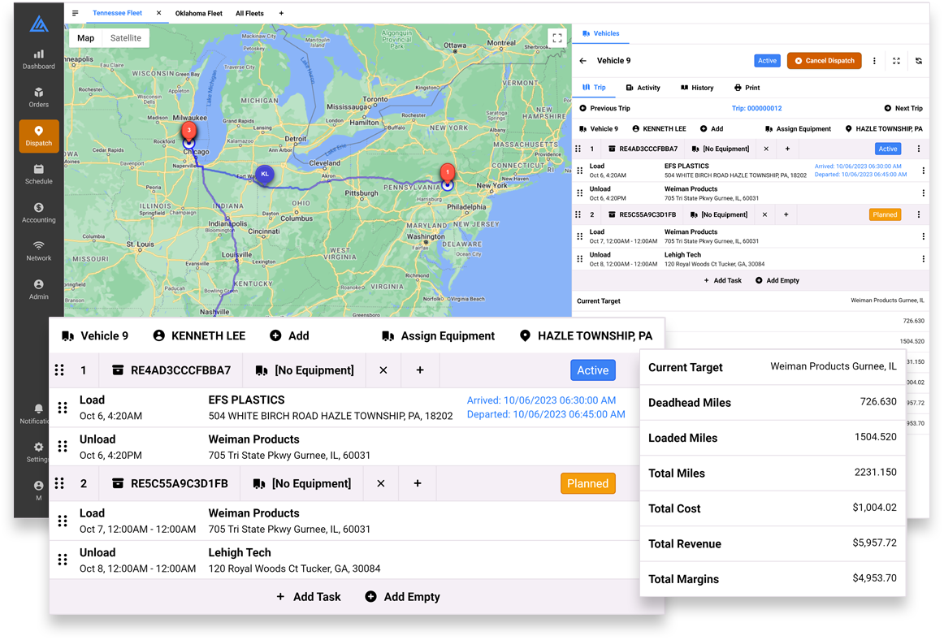Click HAZLE TOWNSHIP, PA location in enlarged header
The height and width of the screenshot is (640, 944).
click(586, 336)
